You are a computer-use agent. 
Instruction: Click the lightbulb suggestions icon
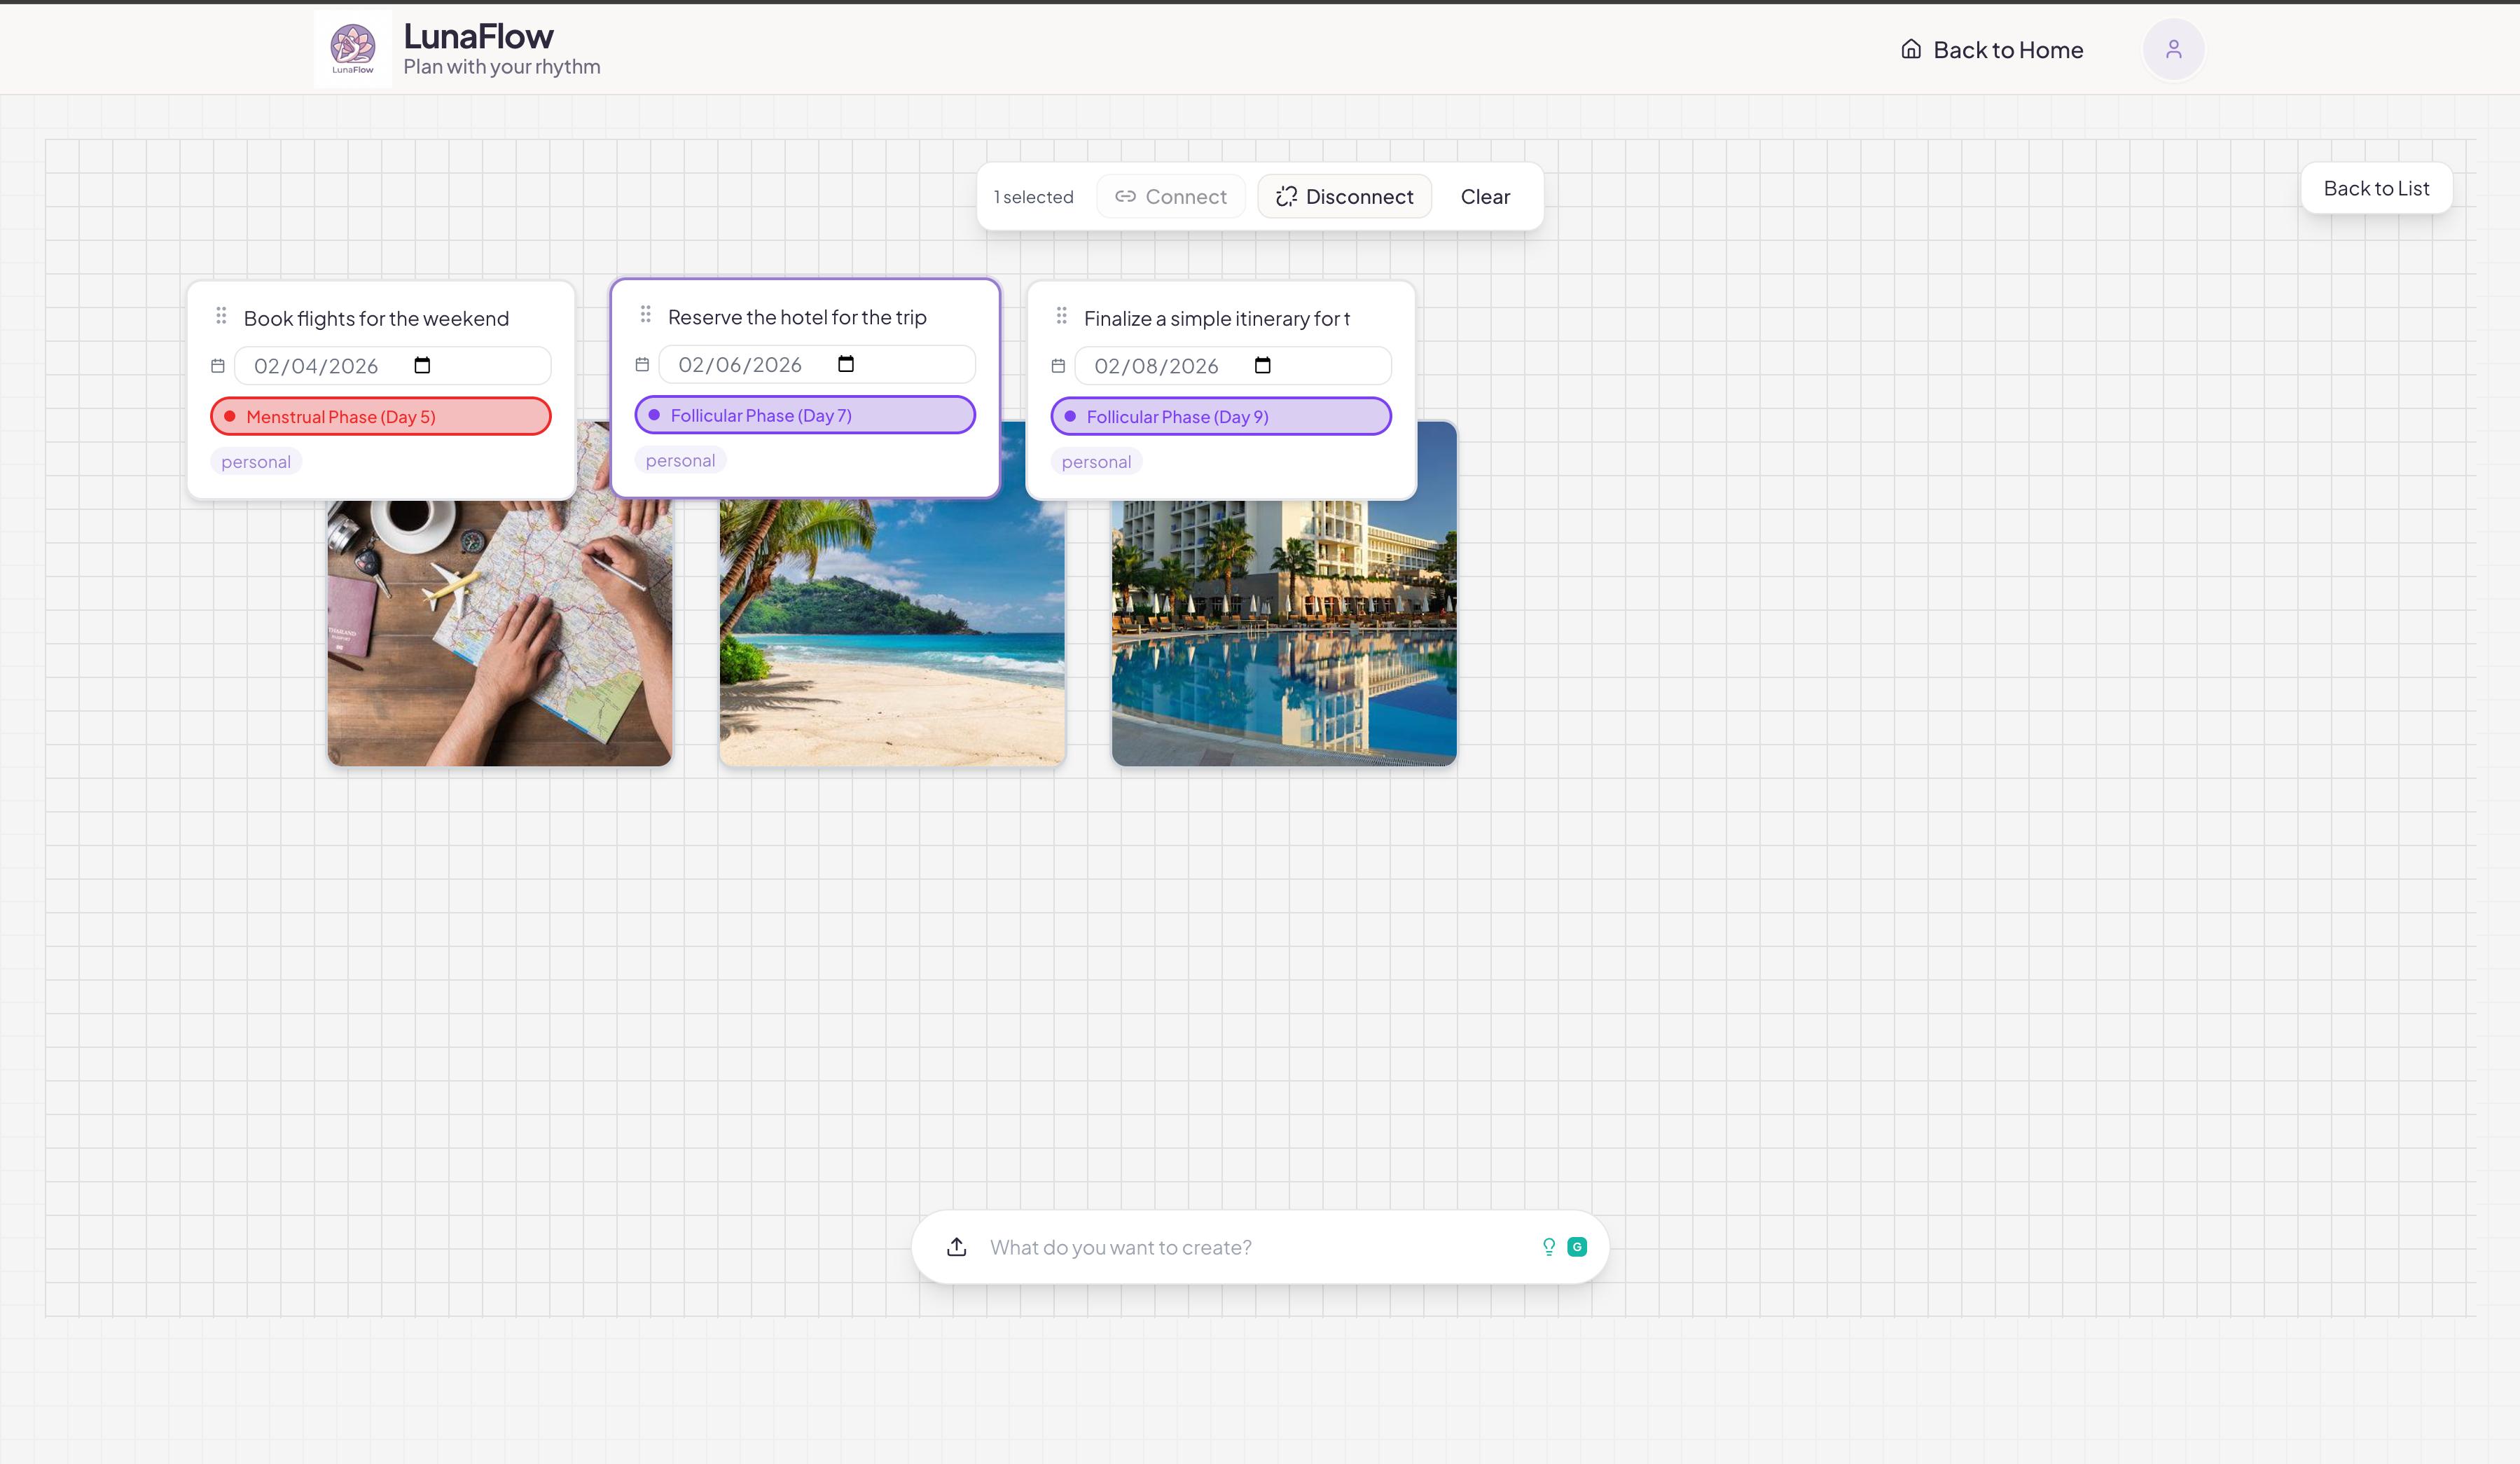click(1548, 1247)
